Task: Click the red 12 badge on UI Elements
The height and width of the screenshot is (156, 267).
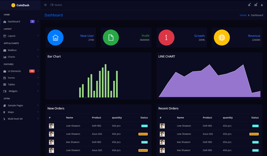Action: 32,71
